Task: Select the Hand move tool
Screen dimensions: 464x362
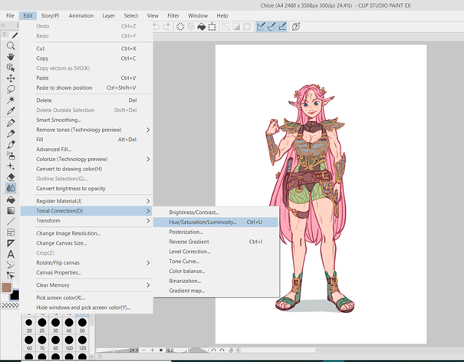Action: pyautogui.click(x=11, y=57)
